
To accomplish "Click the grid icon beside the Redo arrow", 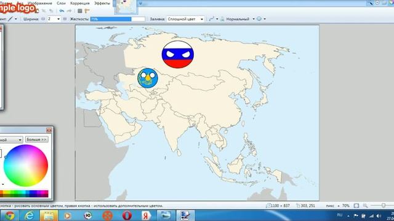I will (79, 11).
